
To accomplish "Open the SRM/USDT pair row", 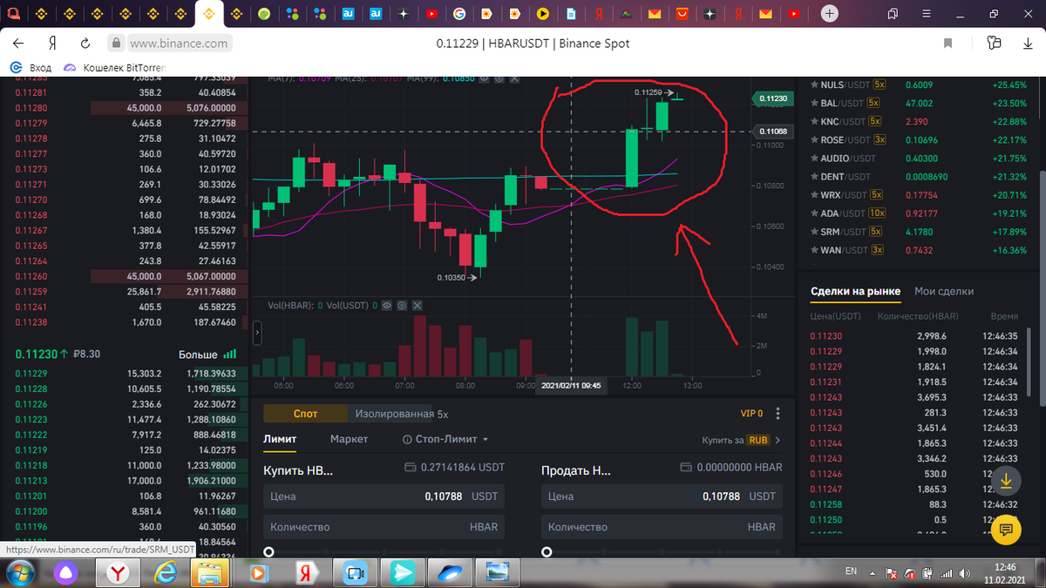I will pos(919,232).
